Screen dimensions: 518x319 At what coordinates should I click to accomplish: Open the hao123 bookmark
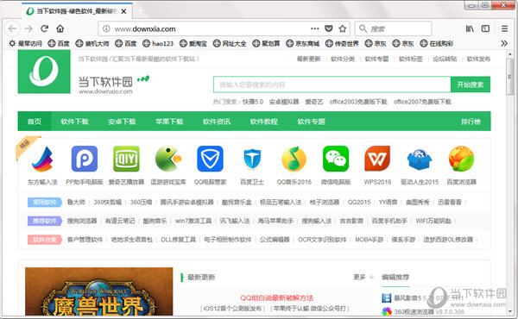click(x=158, y=43)
